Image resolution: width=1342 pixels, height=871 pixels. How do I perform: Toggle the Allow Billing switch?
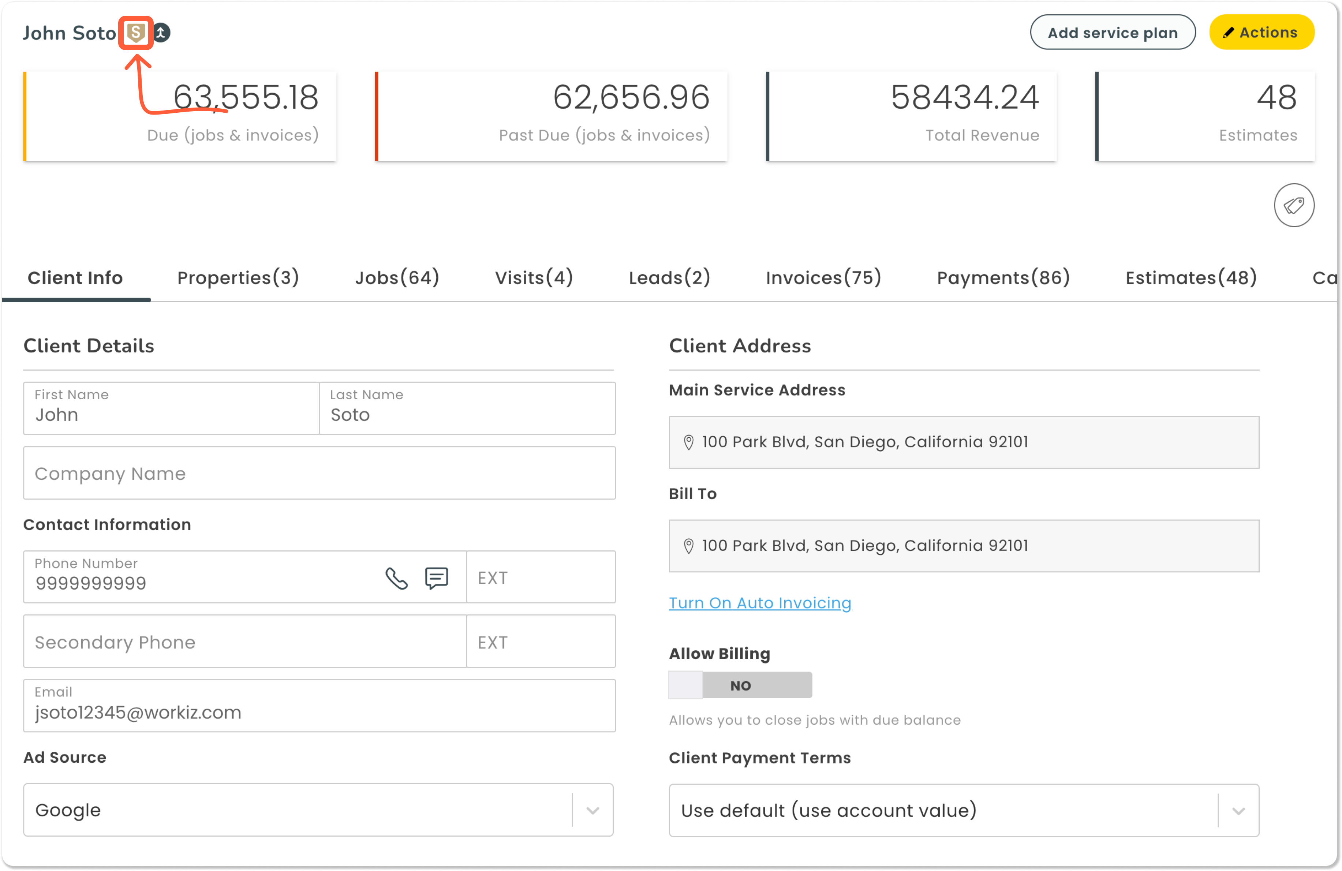(x=740, y=685)
